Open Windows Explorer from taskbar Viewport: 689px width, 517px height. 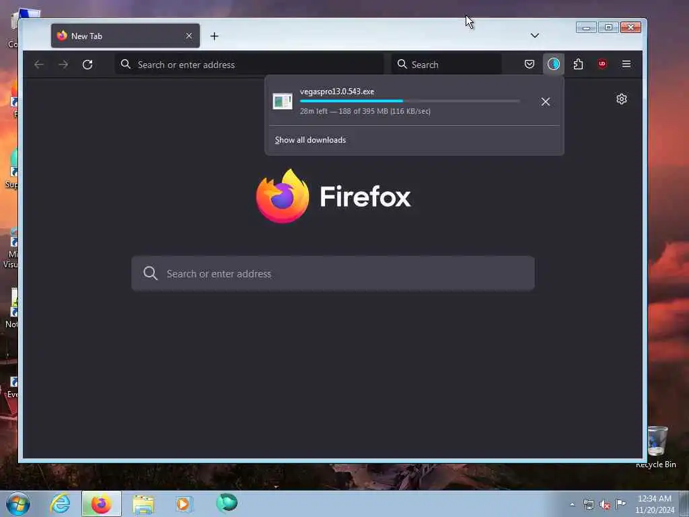click(143, 504)
